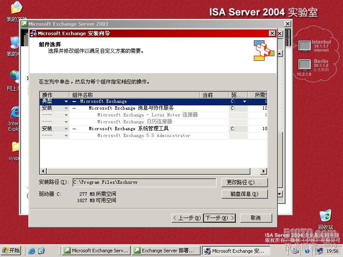Switch to Microsoft Exchange 安... taskbar button
The image size is (343, 257).
coord(236,251)
